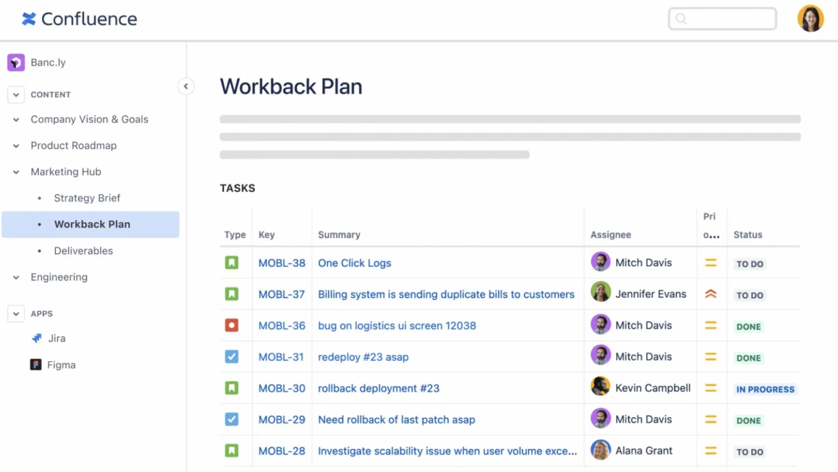This screenshot has width=838, height=472.
Task: Open the 'One Click Logs' summary link
Action: pyautogui.click(x=354, y=263)
